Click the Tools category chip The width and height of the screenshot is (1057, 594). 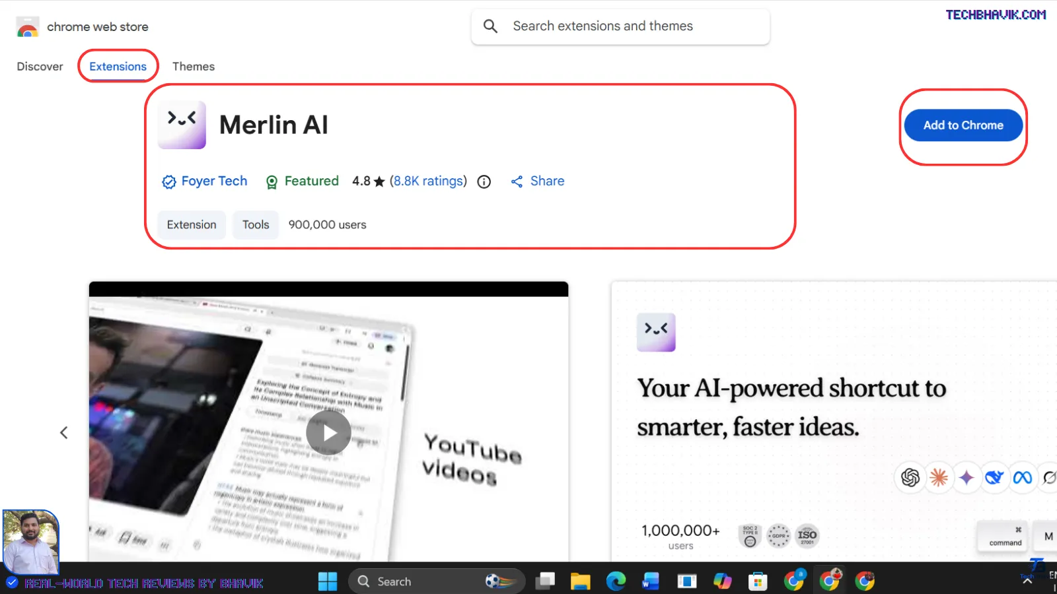(x=256, y=225)
